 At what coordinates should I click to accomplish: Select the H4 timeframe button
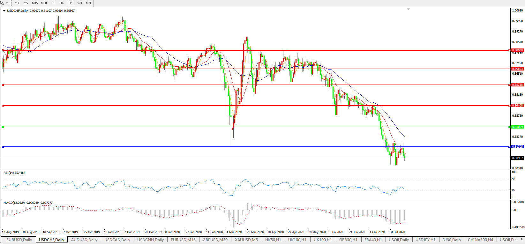62,3
